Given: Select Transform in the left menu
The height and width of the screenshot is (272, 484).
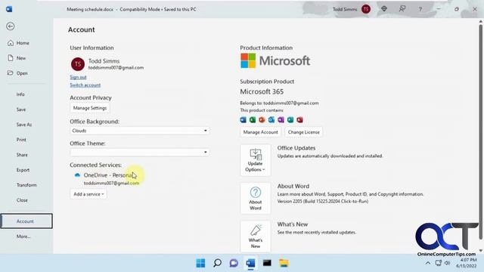Looking at the screenshot, I should [26, 185].
